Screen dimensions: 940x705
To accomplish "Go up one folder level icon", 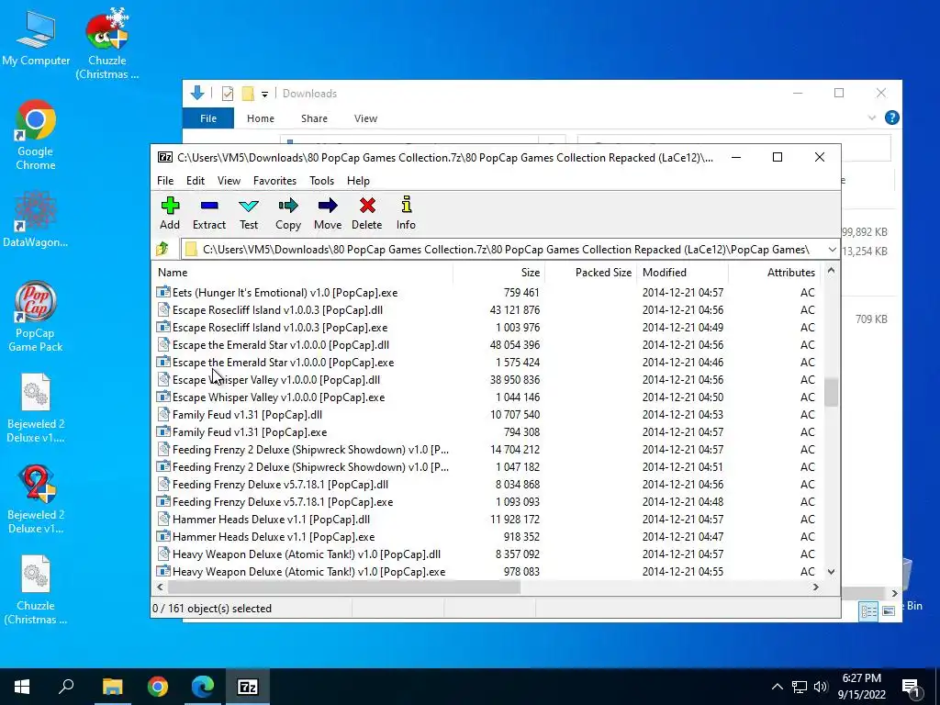I will [162, 249].
